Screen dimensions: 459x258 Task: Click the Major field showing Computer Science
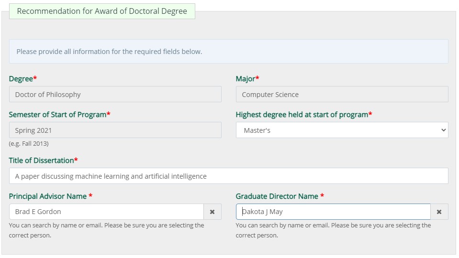click(342, 94)
